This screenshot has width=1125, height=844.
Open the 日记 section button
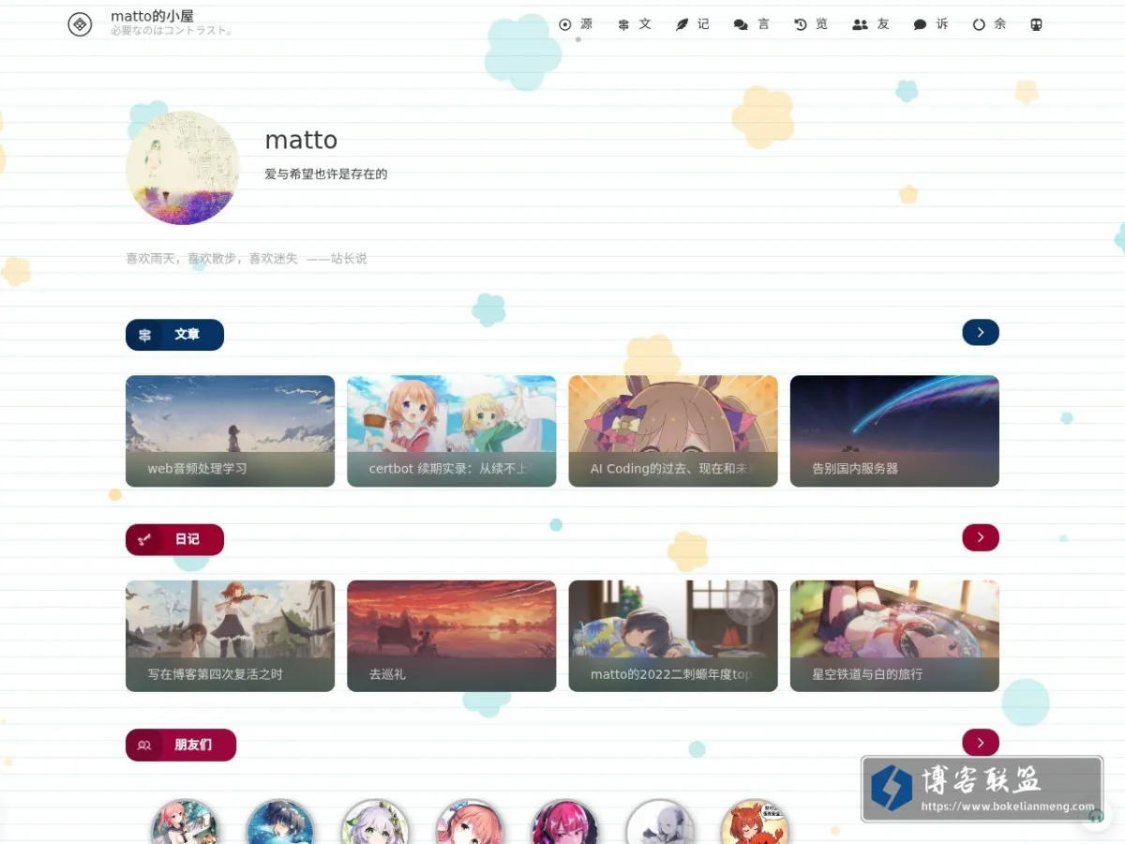(174, 539)
